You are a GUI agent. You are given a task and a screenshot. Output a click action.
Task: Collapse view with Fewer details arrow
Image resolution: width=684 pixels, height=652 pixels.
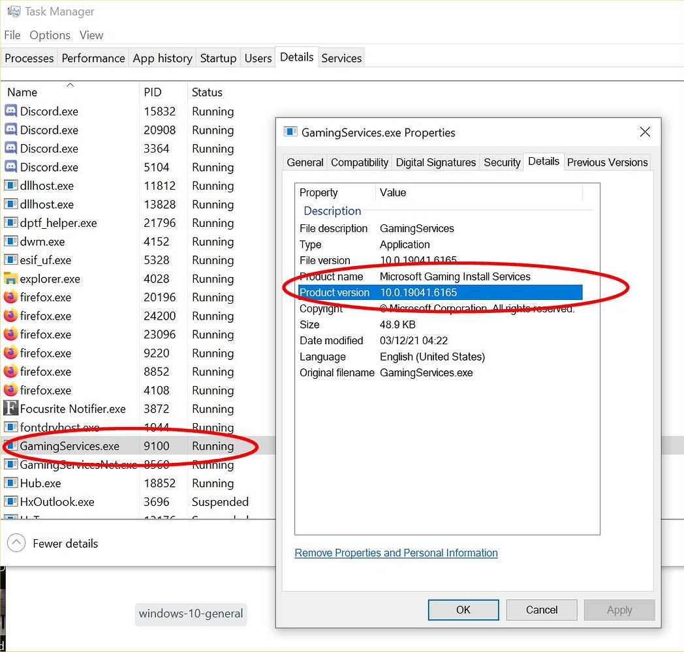(x=16, y=543)
